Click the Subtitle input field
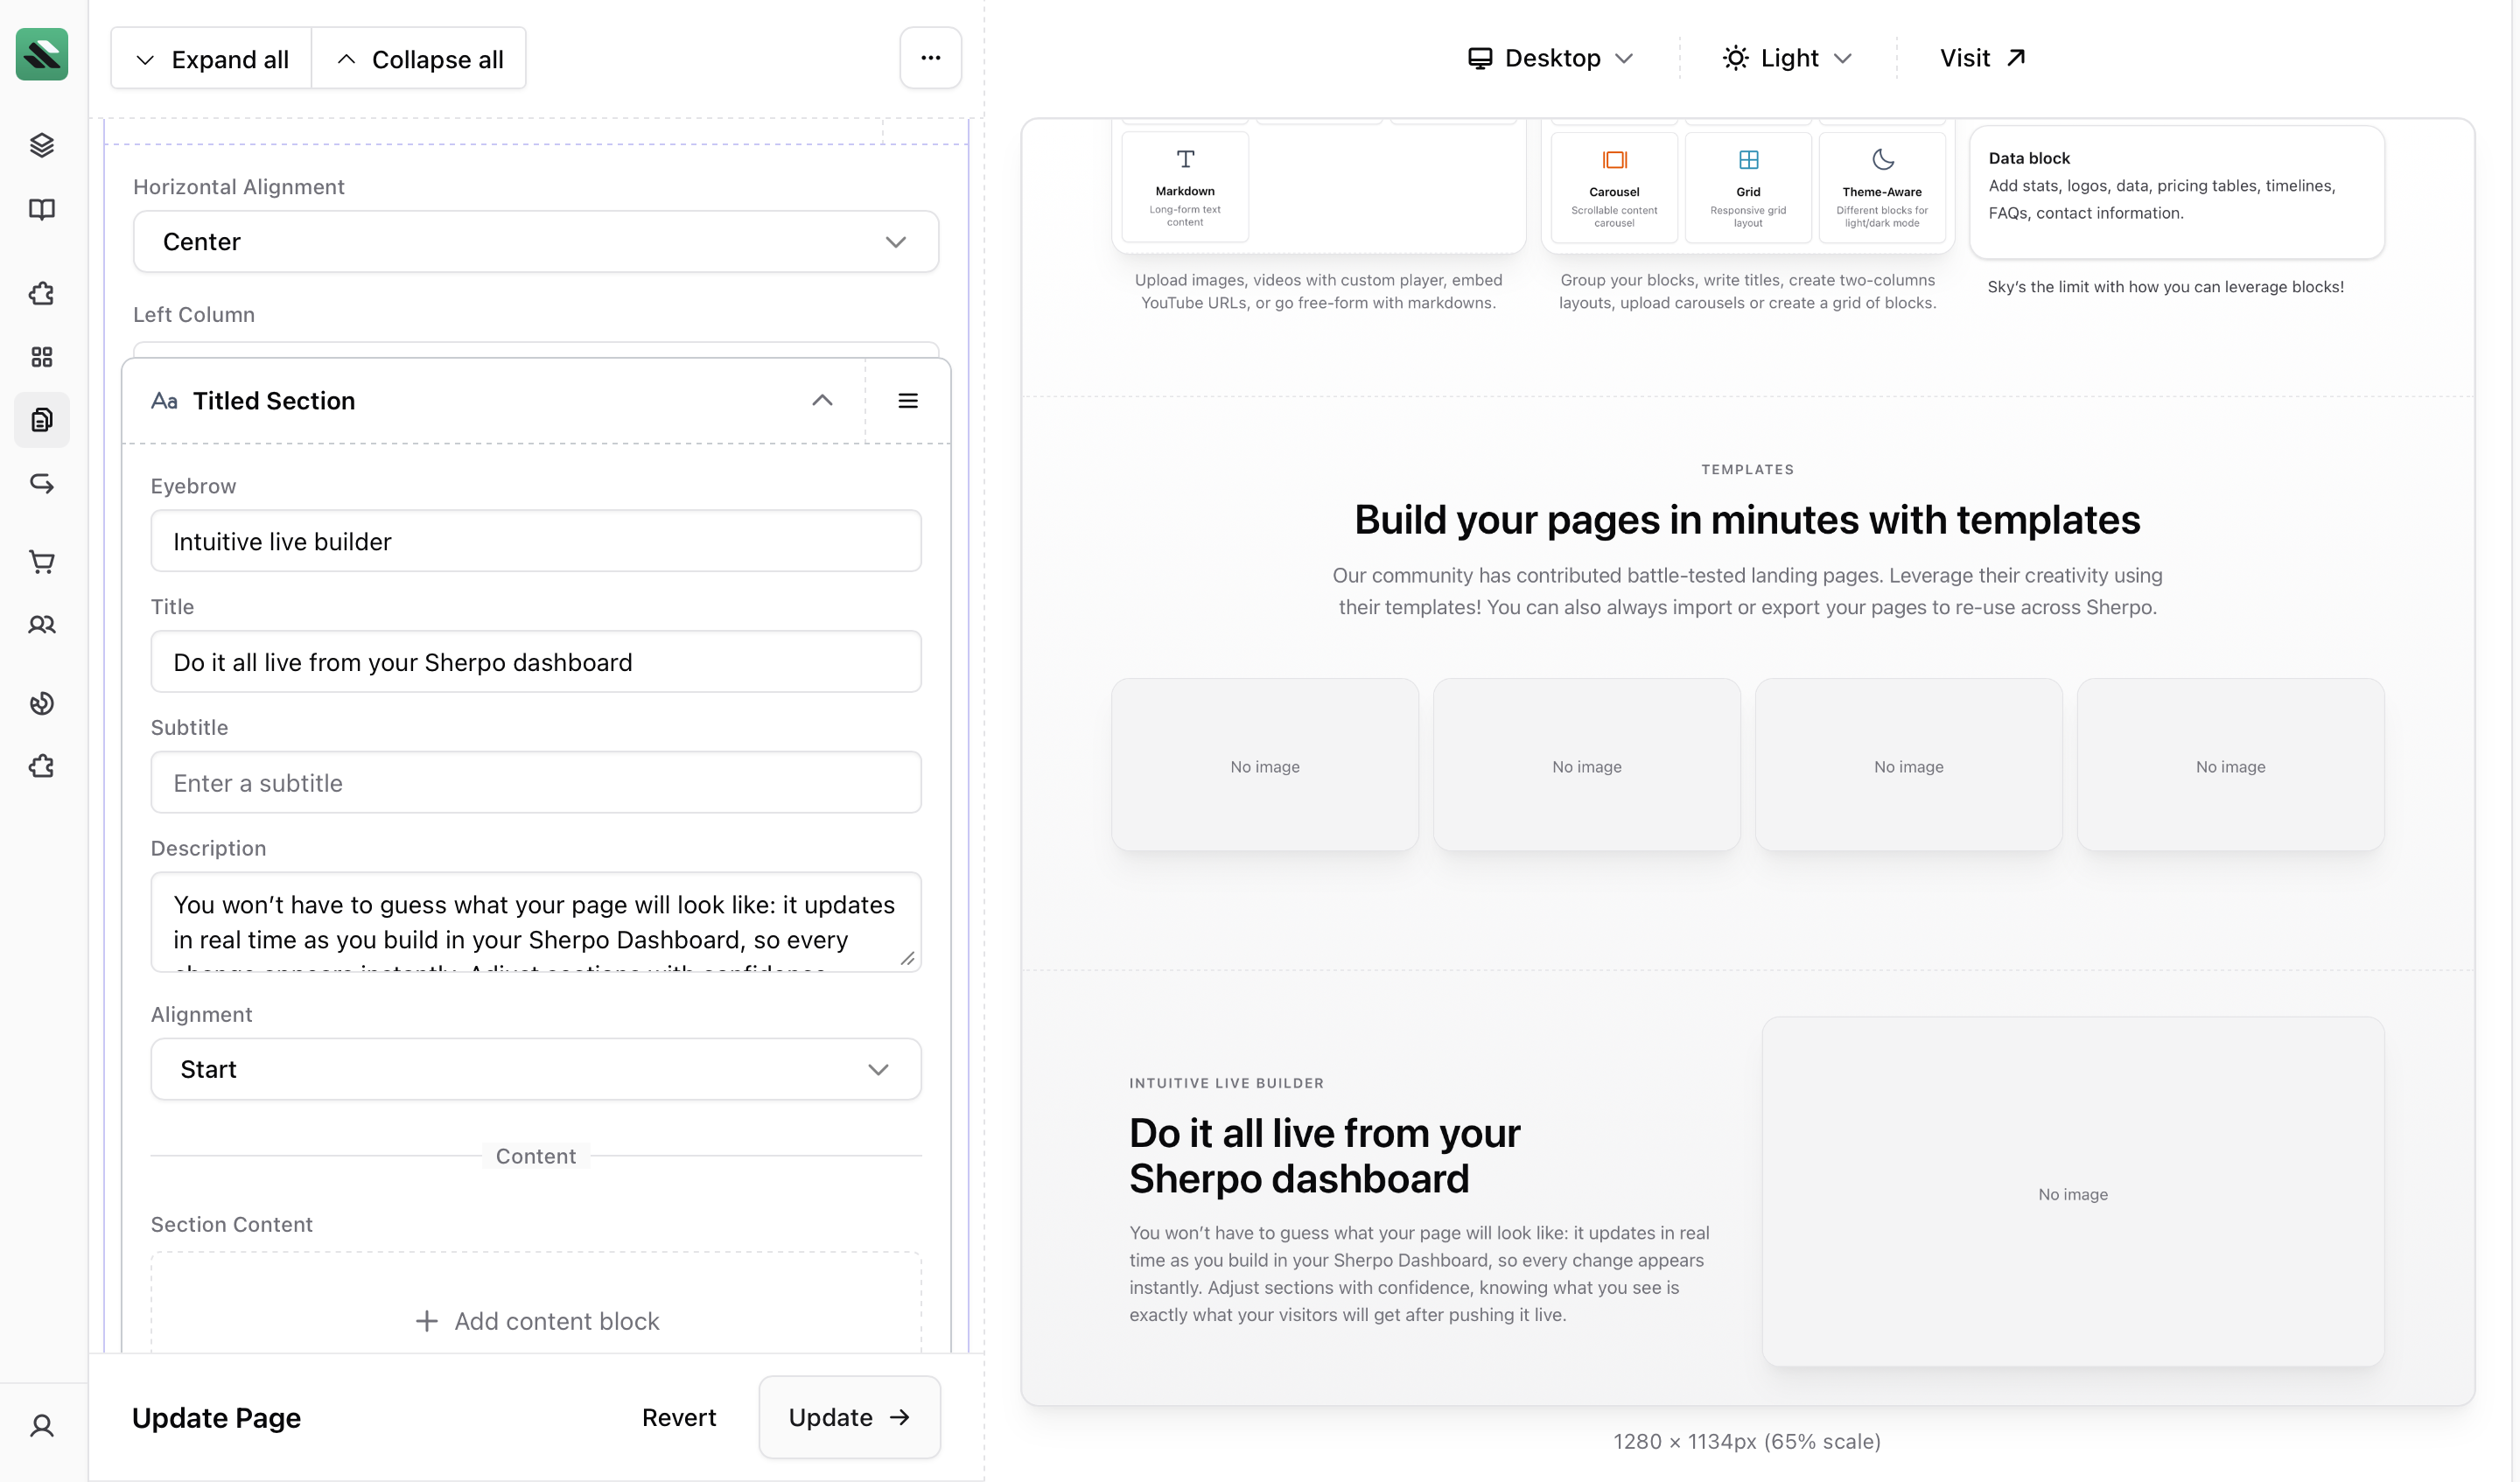 click(x=535, y=783)
